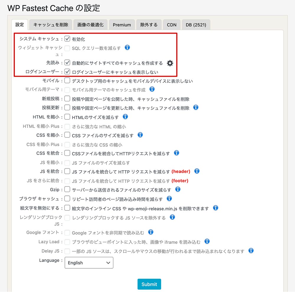This screenshot has height=292, width=295.
Task: Enable the モバイル checkbox
Action: pos(67,81)
